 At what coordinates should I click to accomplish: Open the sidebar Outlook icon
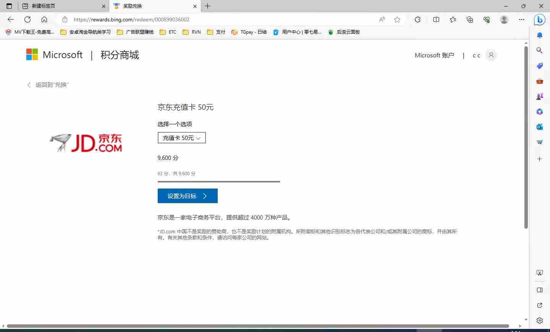[540, 127]
